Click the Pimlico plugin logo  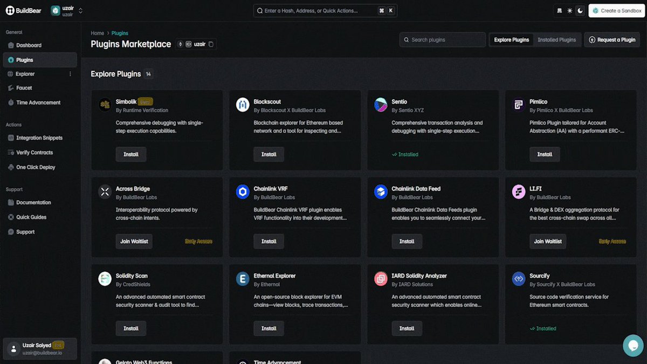pos(519,105)
